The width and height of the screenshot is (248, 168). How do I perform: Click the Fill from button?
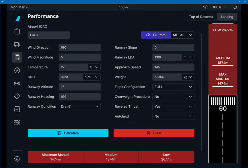pyautogui.click(x=156, y=35)
